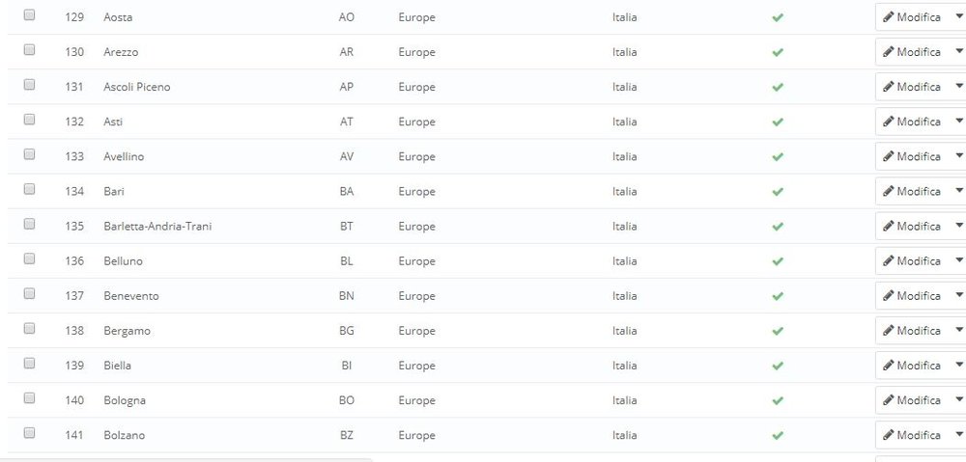The width and height of the screenshot is (966, 462).
Task: Open dropdown arrow beside Asti Modifica
Action: [958, 122]
